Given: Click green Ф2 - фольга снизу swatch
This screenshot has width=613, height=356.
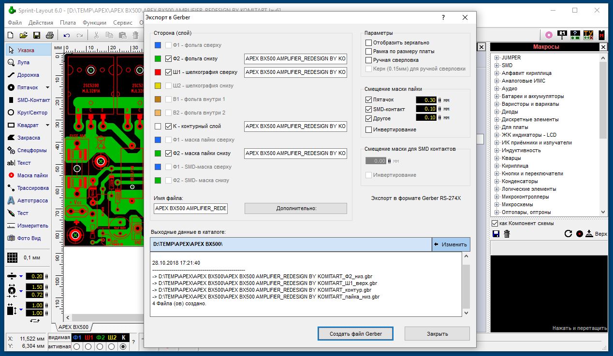Looking at the screenshot, I should coord(158,58).
